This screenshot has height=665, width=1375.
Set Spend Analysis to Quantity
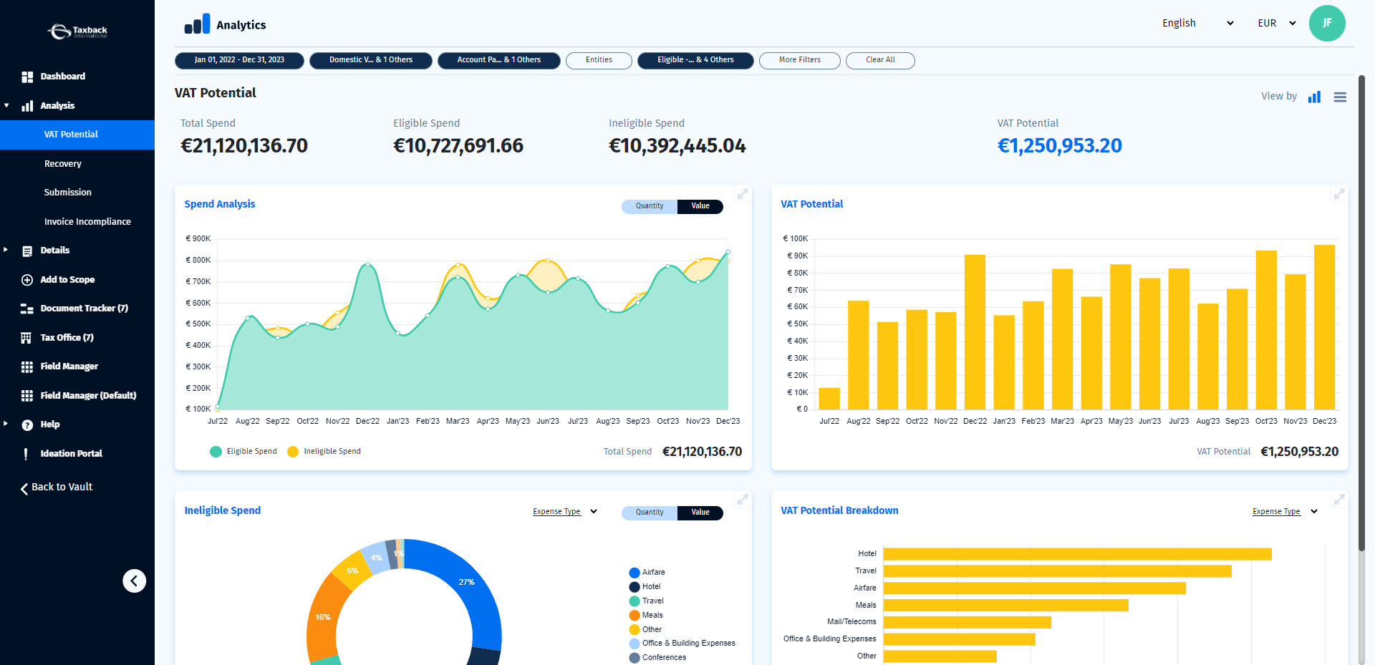(650, 206)
